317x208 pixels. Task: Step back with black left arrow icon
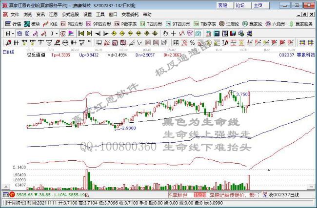tap(98, 34)
